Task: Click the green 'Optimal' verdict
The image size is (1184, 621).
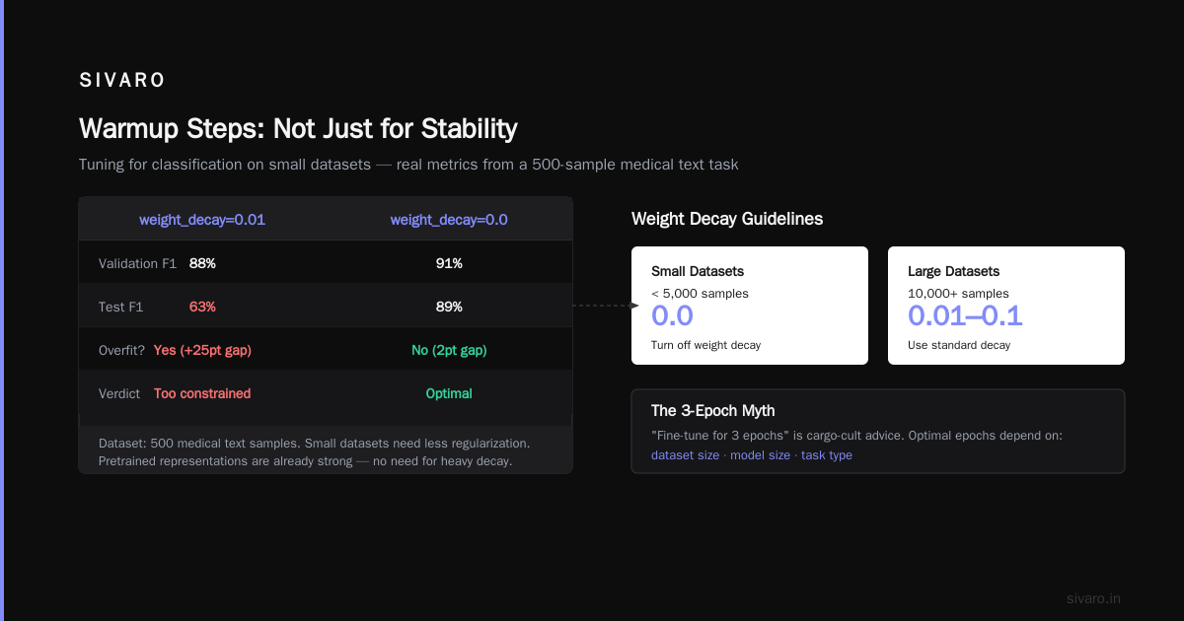Action: pyautogui.click(x=449, y=393)
